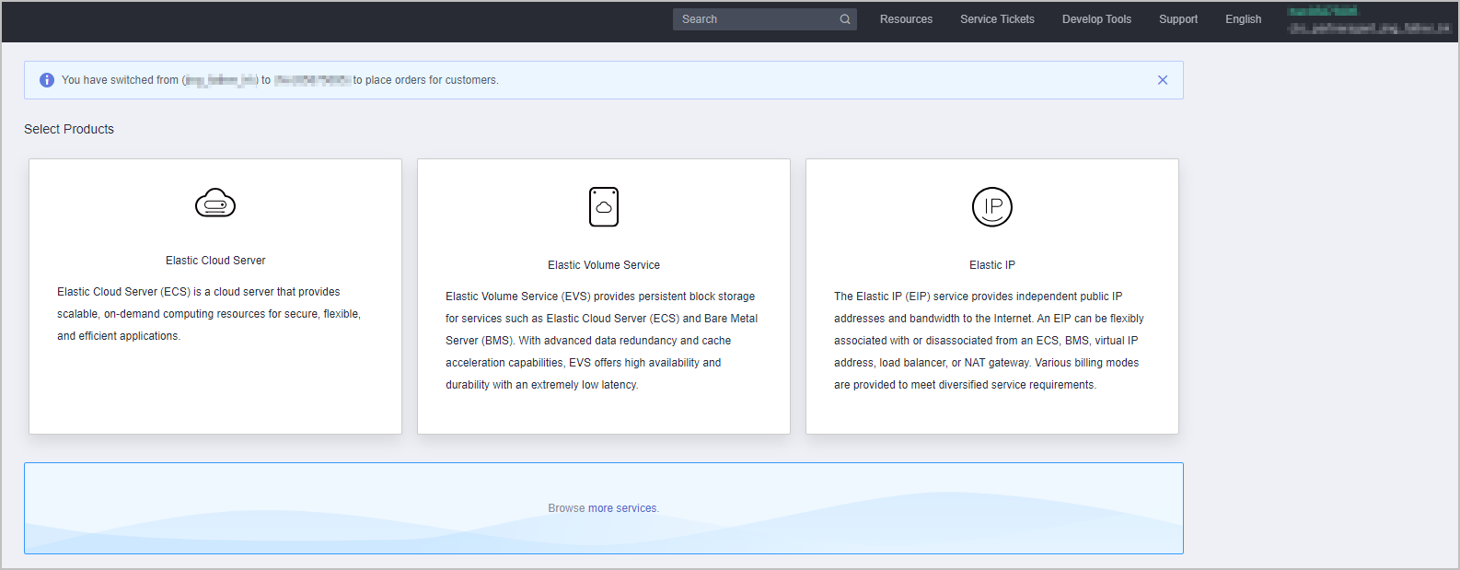Click the Elastic Cloud Server description text
Viewport: 1460px width, 570px height.
click(x=209, y=314)
